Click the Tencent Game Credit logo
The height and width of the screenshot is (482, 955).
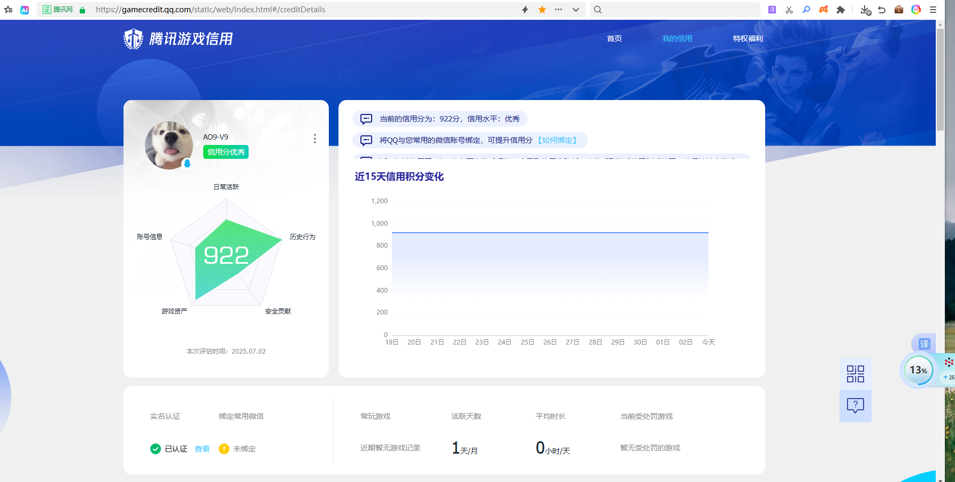[178, 39]
